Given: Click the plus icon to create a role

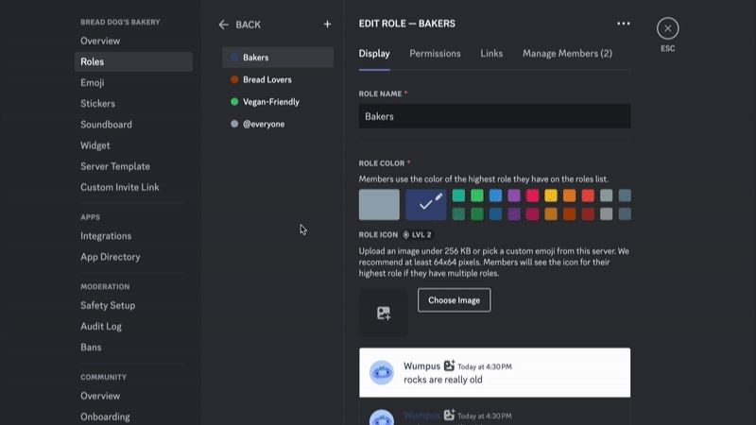Looking at the screenshot, I should click(327, 25).
